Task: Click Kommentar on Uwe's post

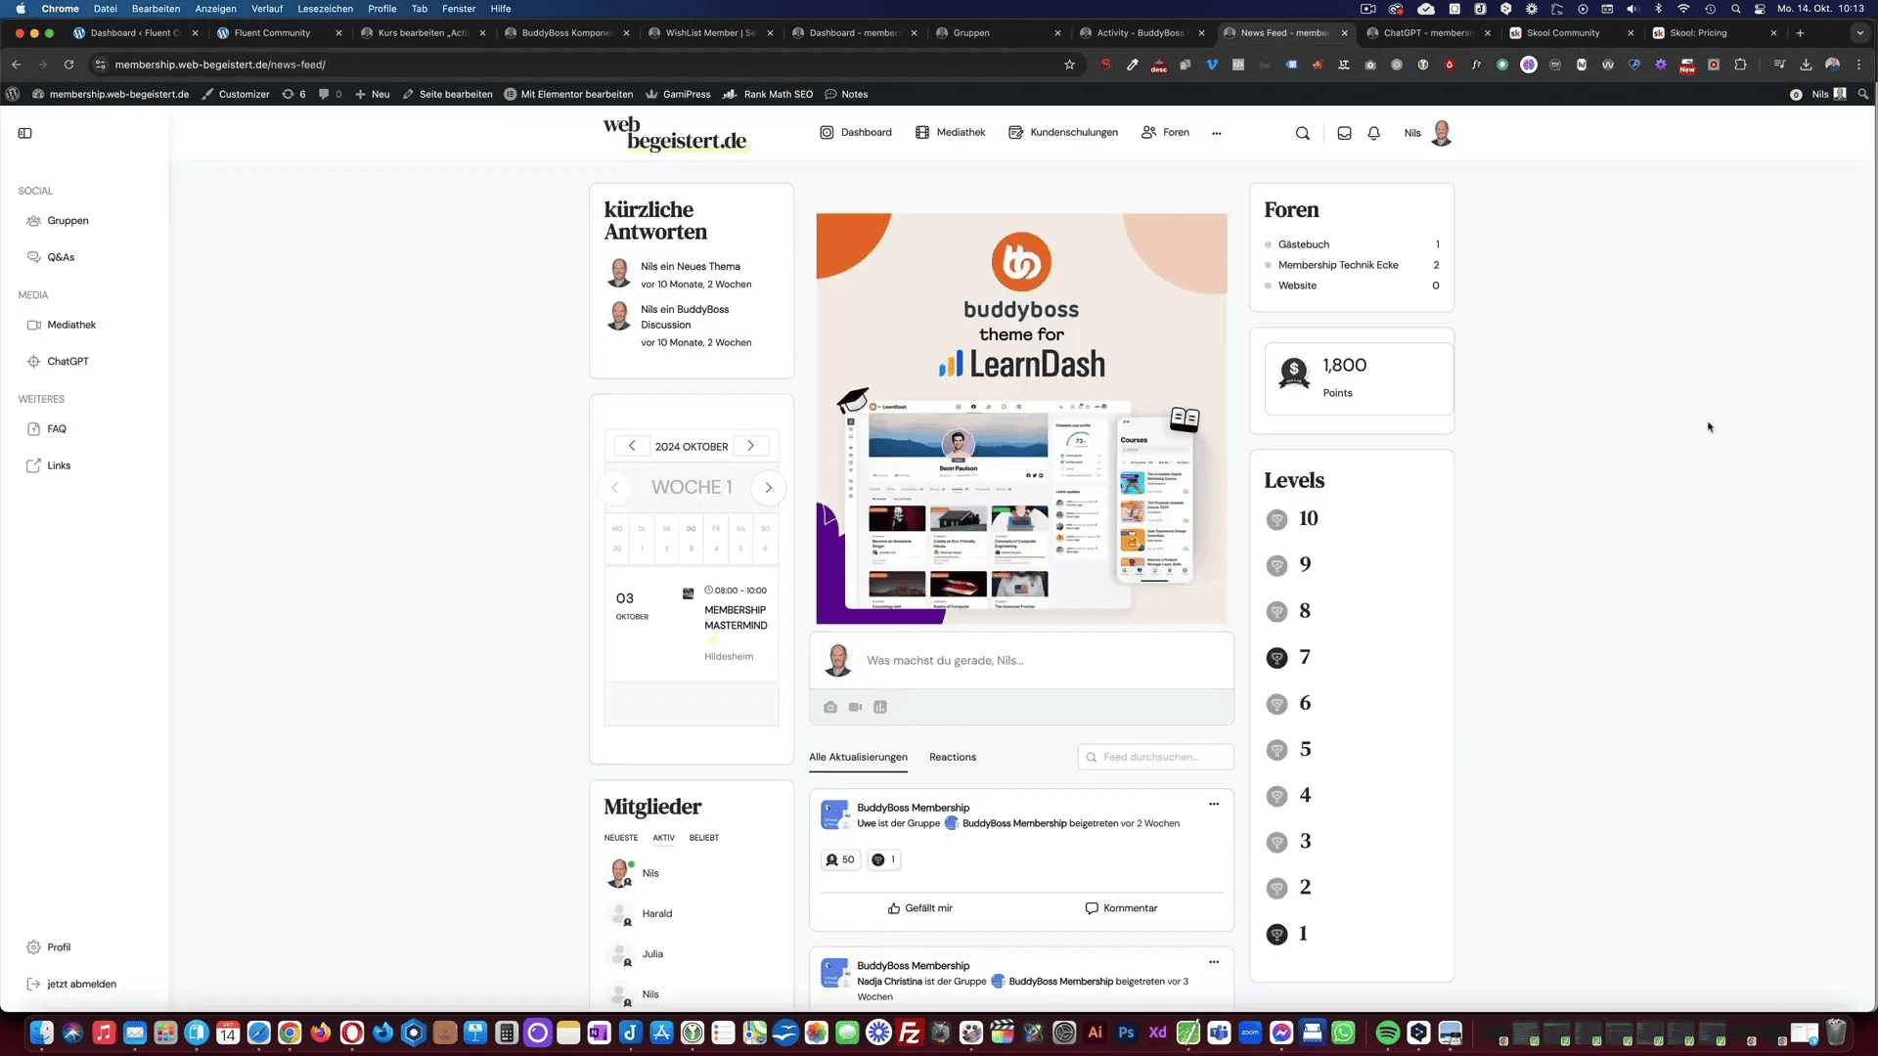Action: coord(1121,908)
